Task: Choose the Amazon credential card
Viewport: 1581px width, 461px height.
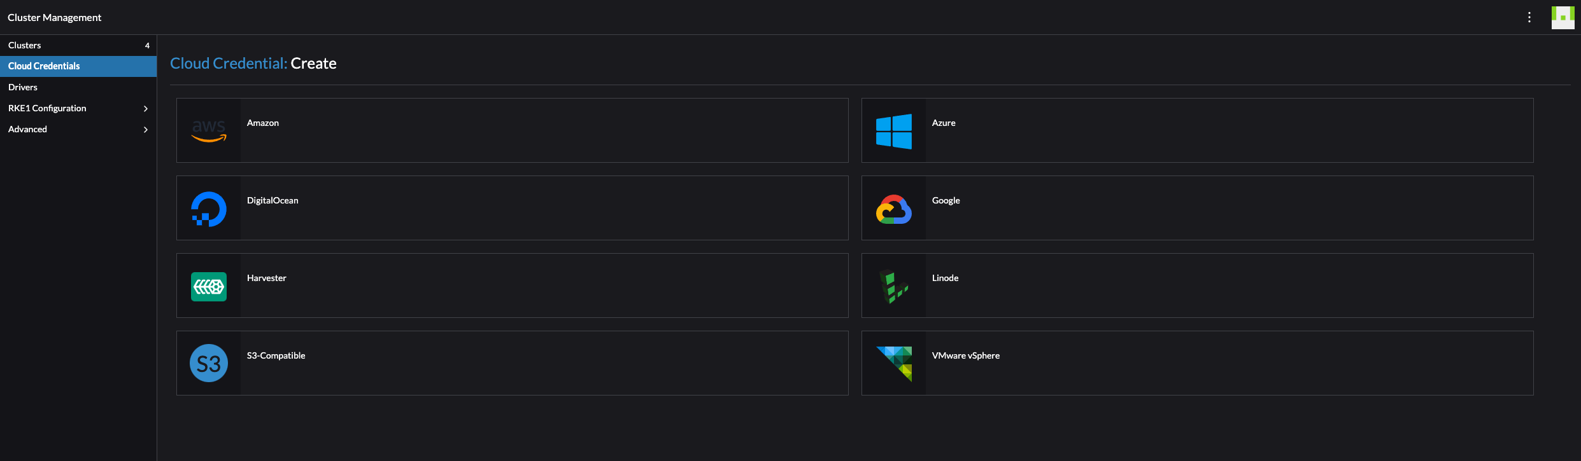Action: (x=513, y=130)
